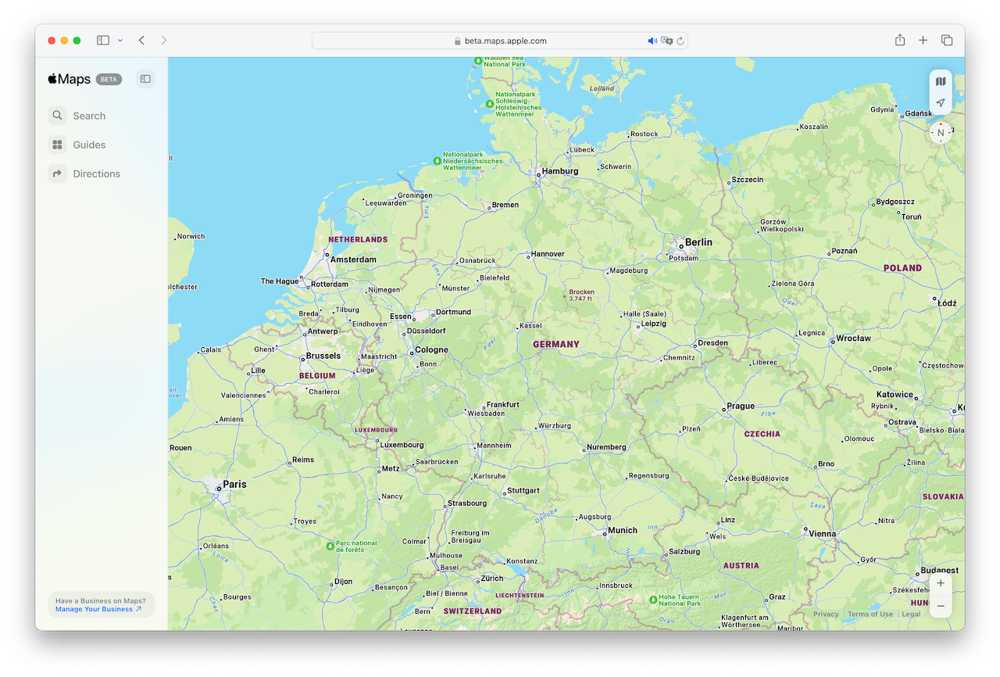Image resolution: width=1000 pixels, height=677 pixels.
Task: Open Search in the sidebar
Action: coord(88,116)
